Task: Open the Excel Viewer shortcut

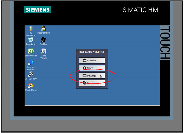Action: tap(31, 53)
